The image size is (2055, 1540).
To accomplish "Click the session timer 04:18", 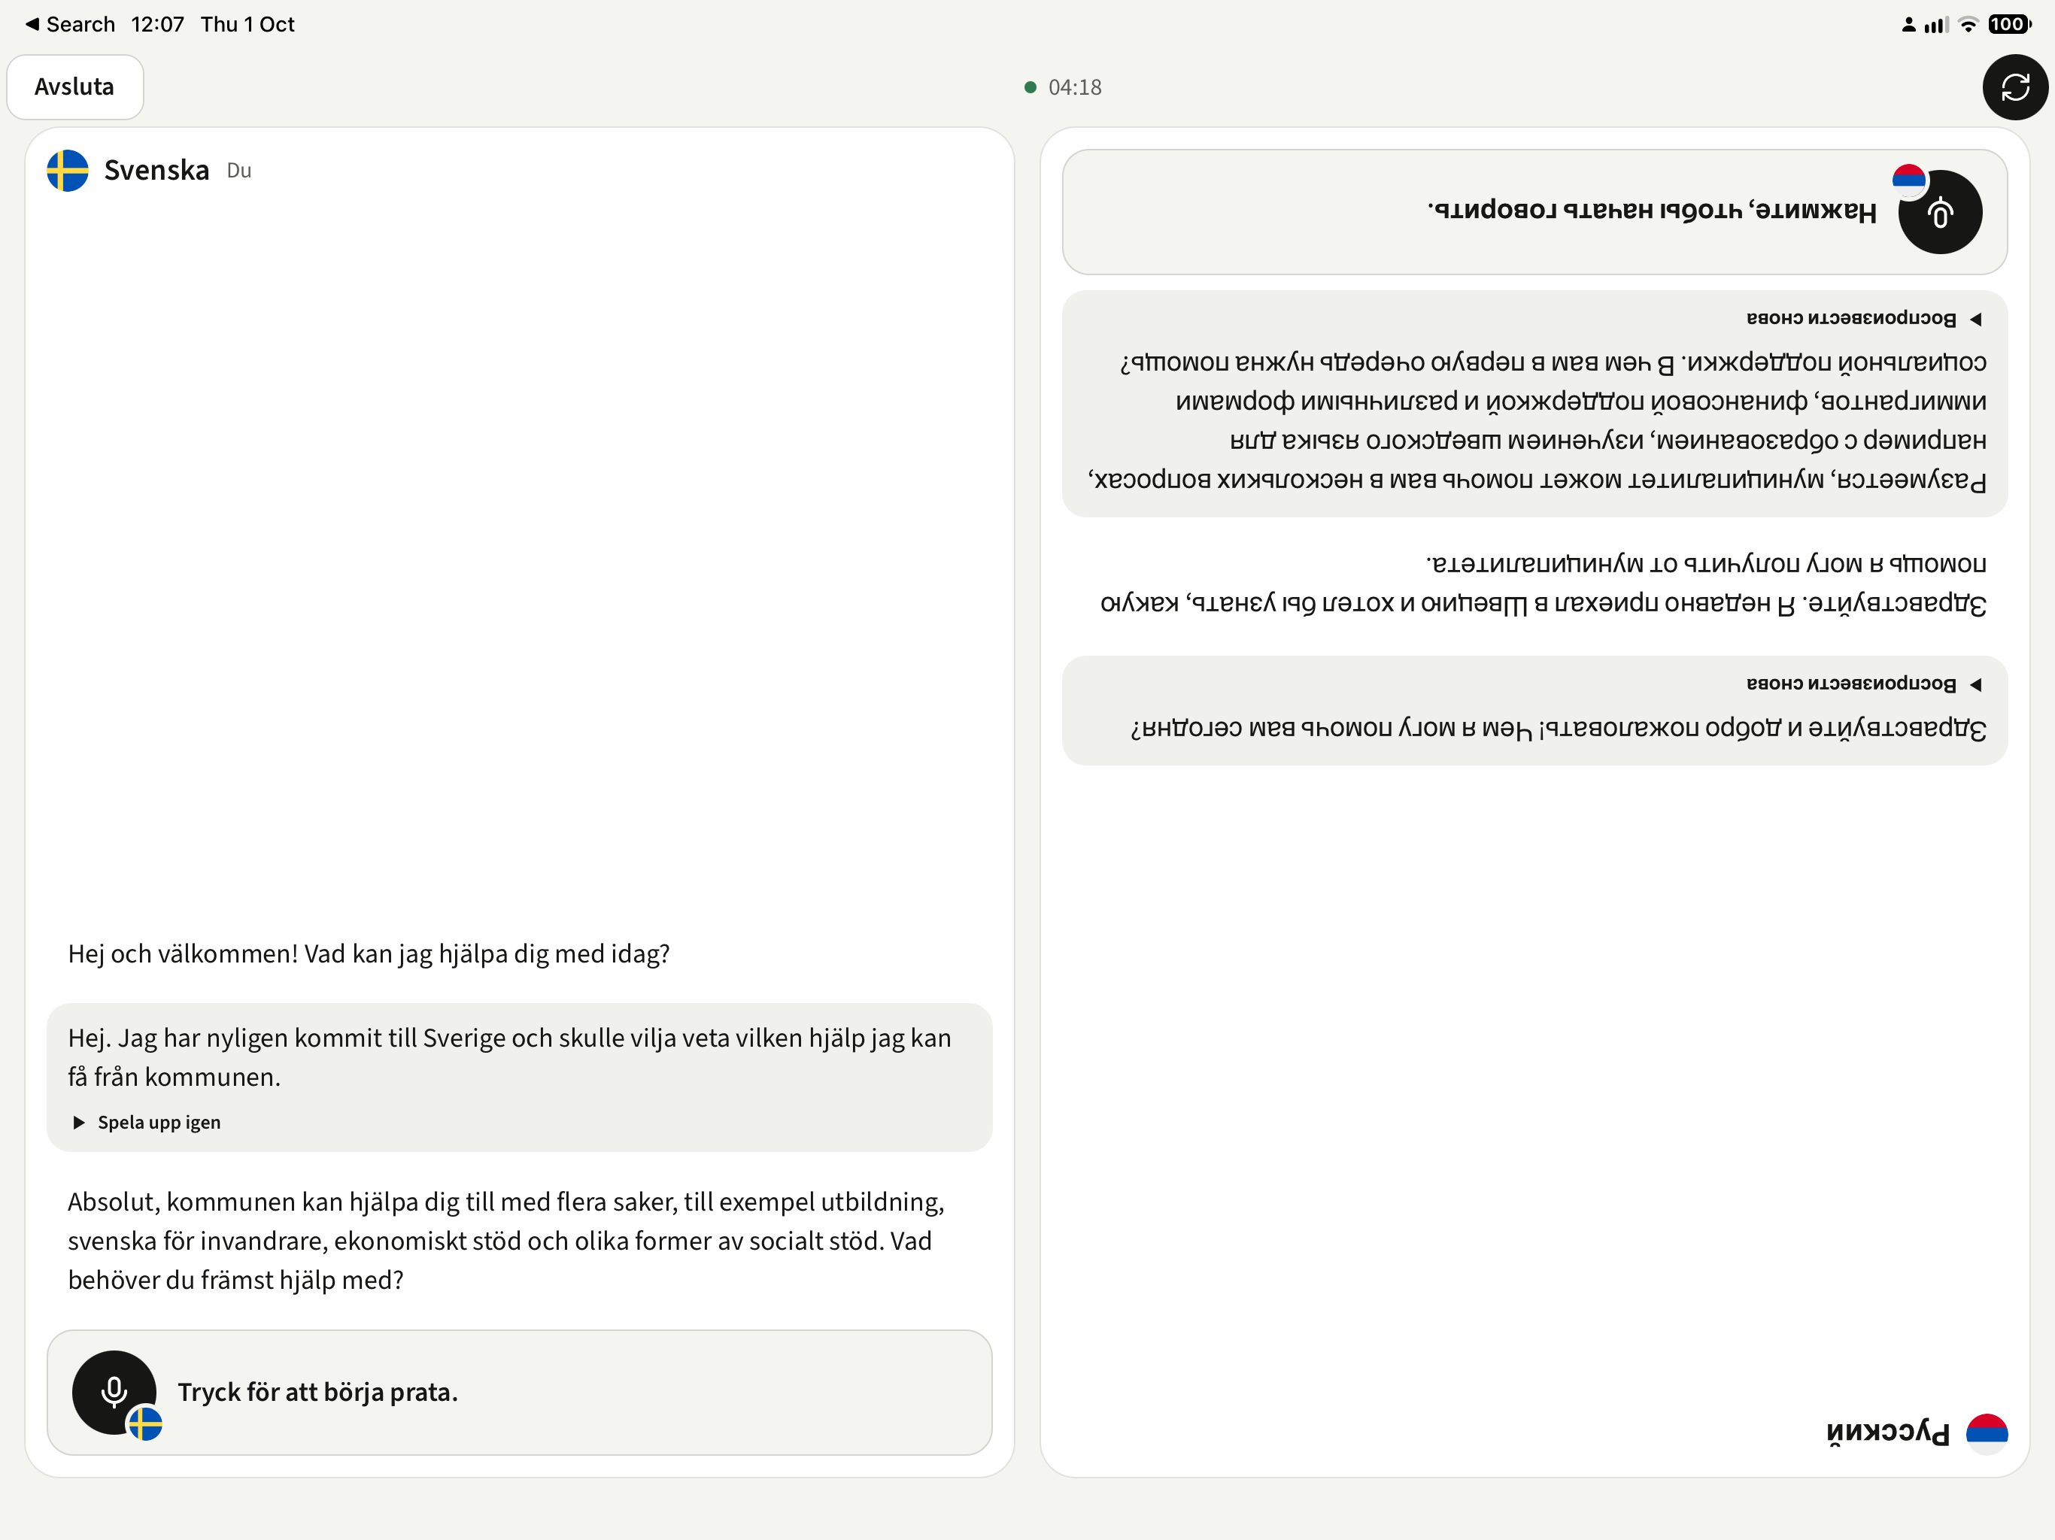I will pyautogui.click(x=1075, y=87).
